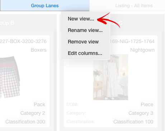Choose New view... from context menu

81,19
